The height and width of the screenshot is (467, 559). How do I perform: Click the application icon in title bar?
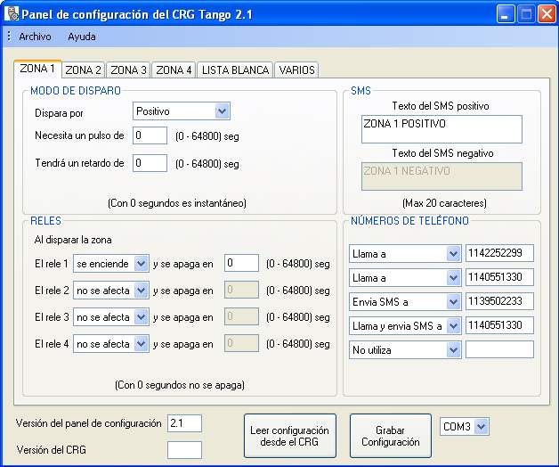point(11,14)
